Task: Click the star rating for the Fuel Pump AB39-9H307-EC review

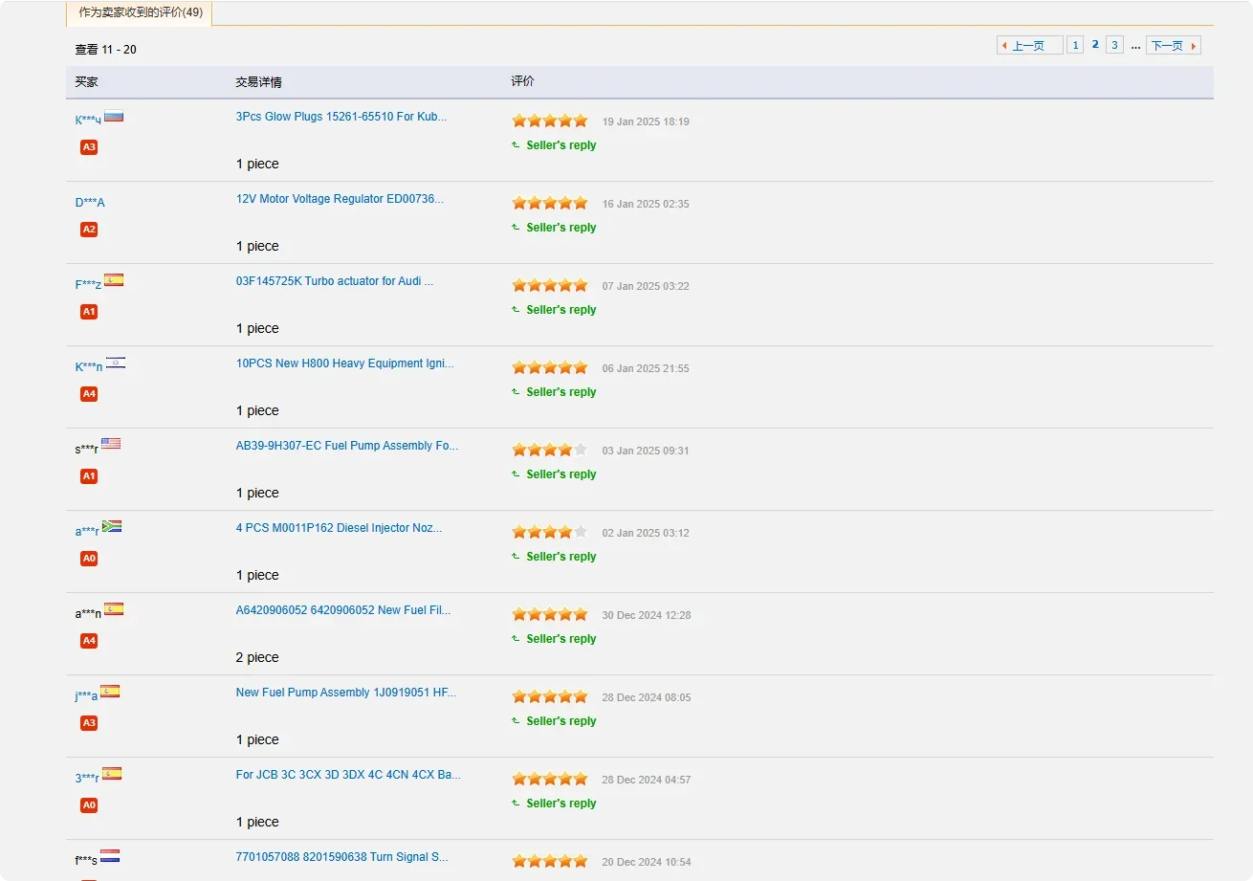Action: (550, 450)
